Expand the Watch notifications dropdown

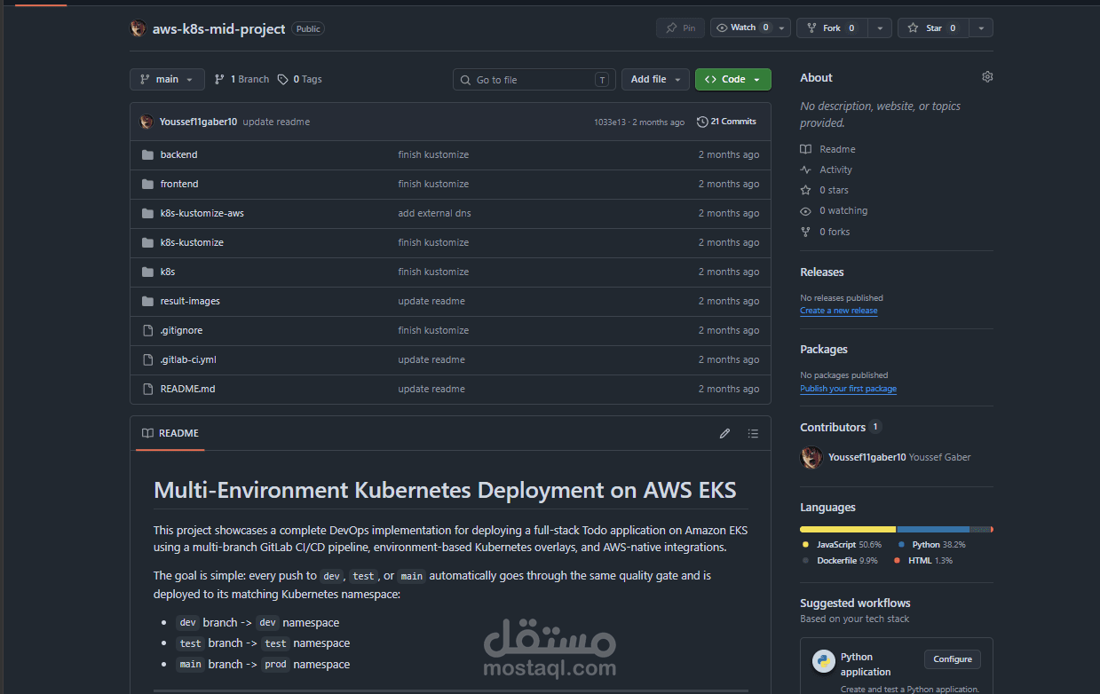click(750, 28)
